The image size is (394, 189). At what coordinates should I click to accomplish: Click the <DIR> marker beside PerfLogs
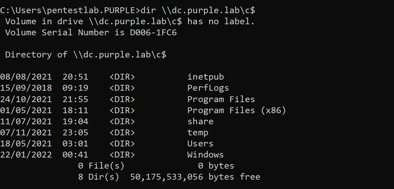point(122,88)
